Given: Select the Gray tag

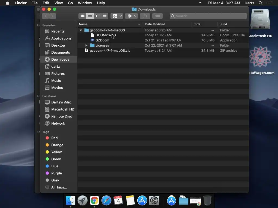Looking at the screenshot, I should click(59, 180).
